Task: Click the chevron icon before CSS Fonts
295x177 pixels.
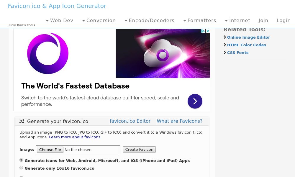Action: [225, 52]
